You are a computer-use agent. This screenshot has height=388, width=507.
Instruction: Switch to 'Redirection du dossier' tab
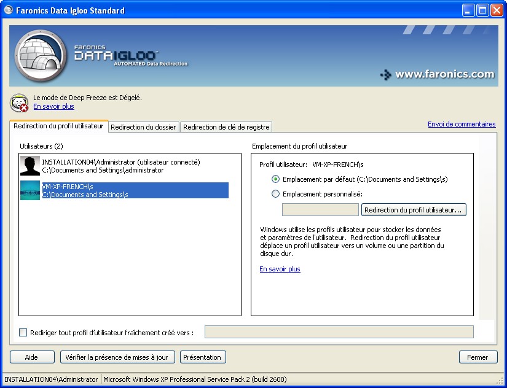[x=143, y=127]
